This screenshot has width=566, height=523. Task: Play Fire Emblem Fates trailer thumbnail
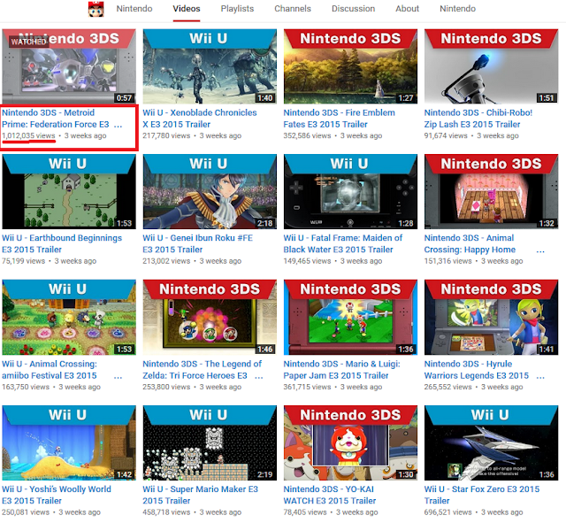(350, 67)
